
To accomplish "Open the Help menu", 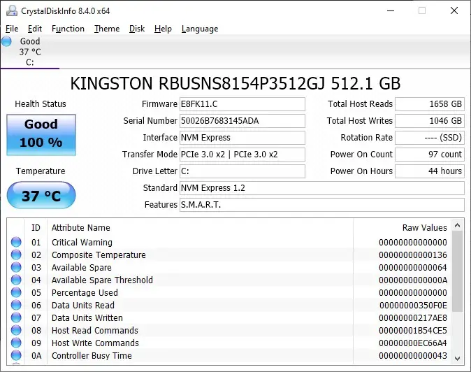I will pyautogui.click(x=163, y=29).
